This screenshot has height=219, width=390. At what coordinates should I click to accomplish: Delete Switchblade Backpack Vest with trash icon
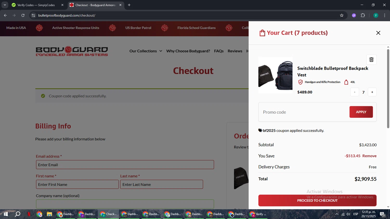click(371, 60)
